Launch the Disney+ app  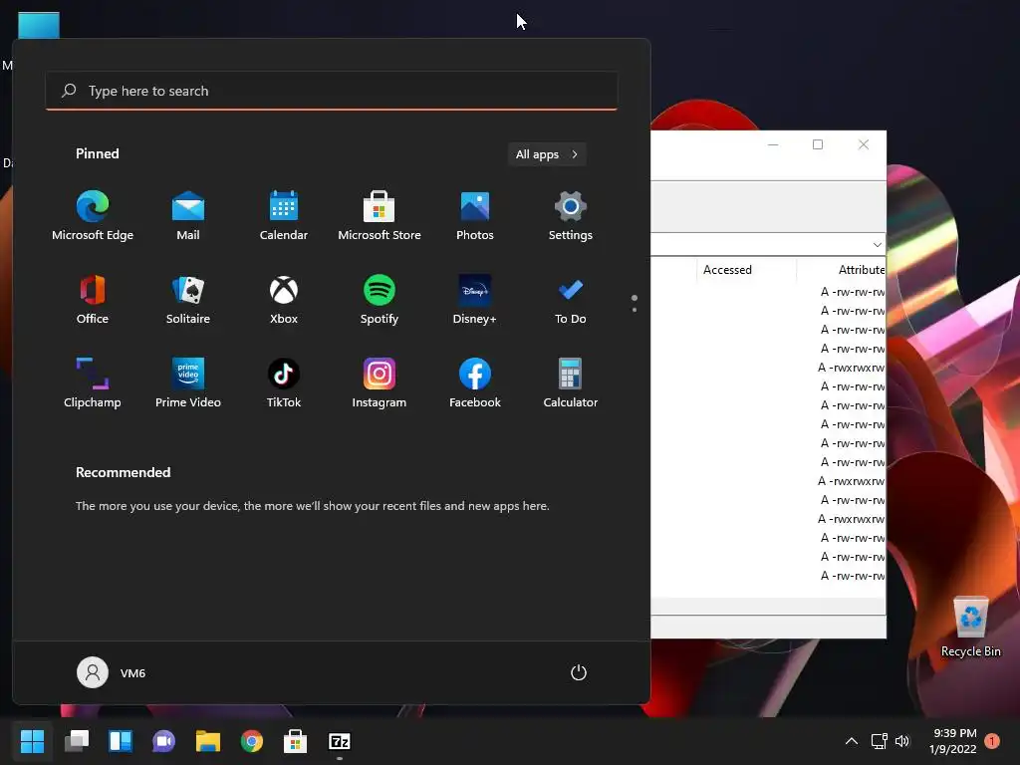pos(475,300)
